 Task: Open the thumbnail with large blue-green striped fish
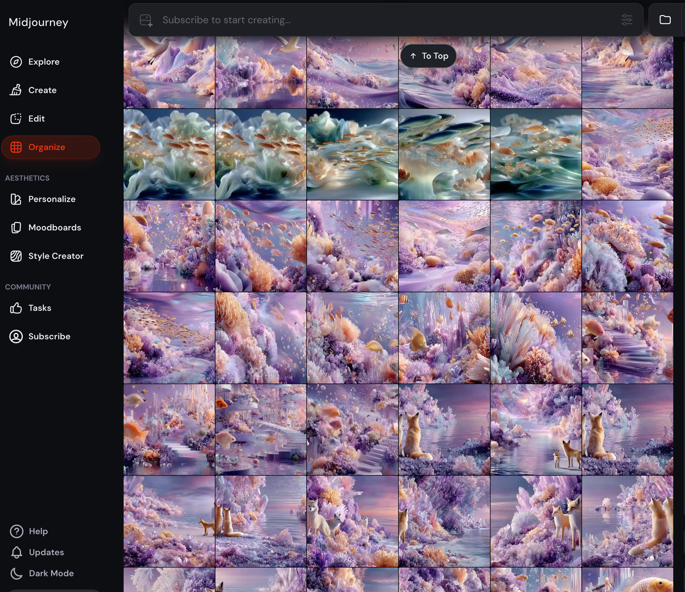(444, 154)
